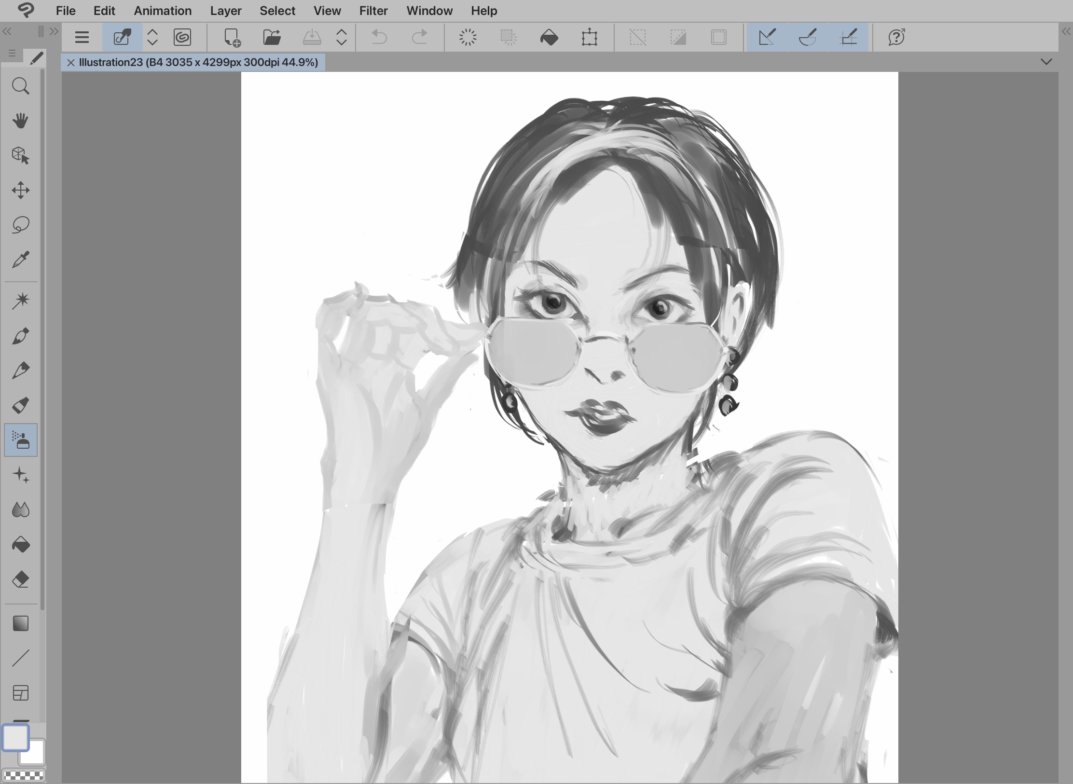This screenshot has width=1073, height=784.
Task: Click the Save icon in the command bar
Action: point(312,37)
